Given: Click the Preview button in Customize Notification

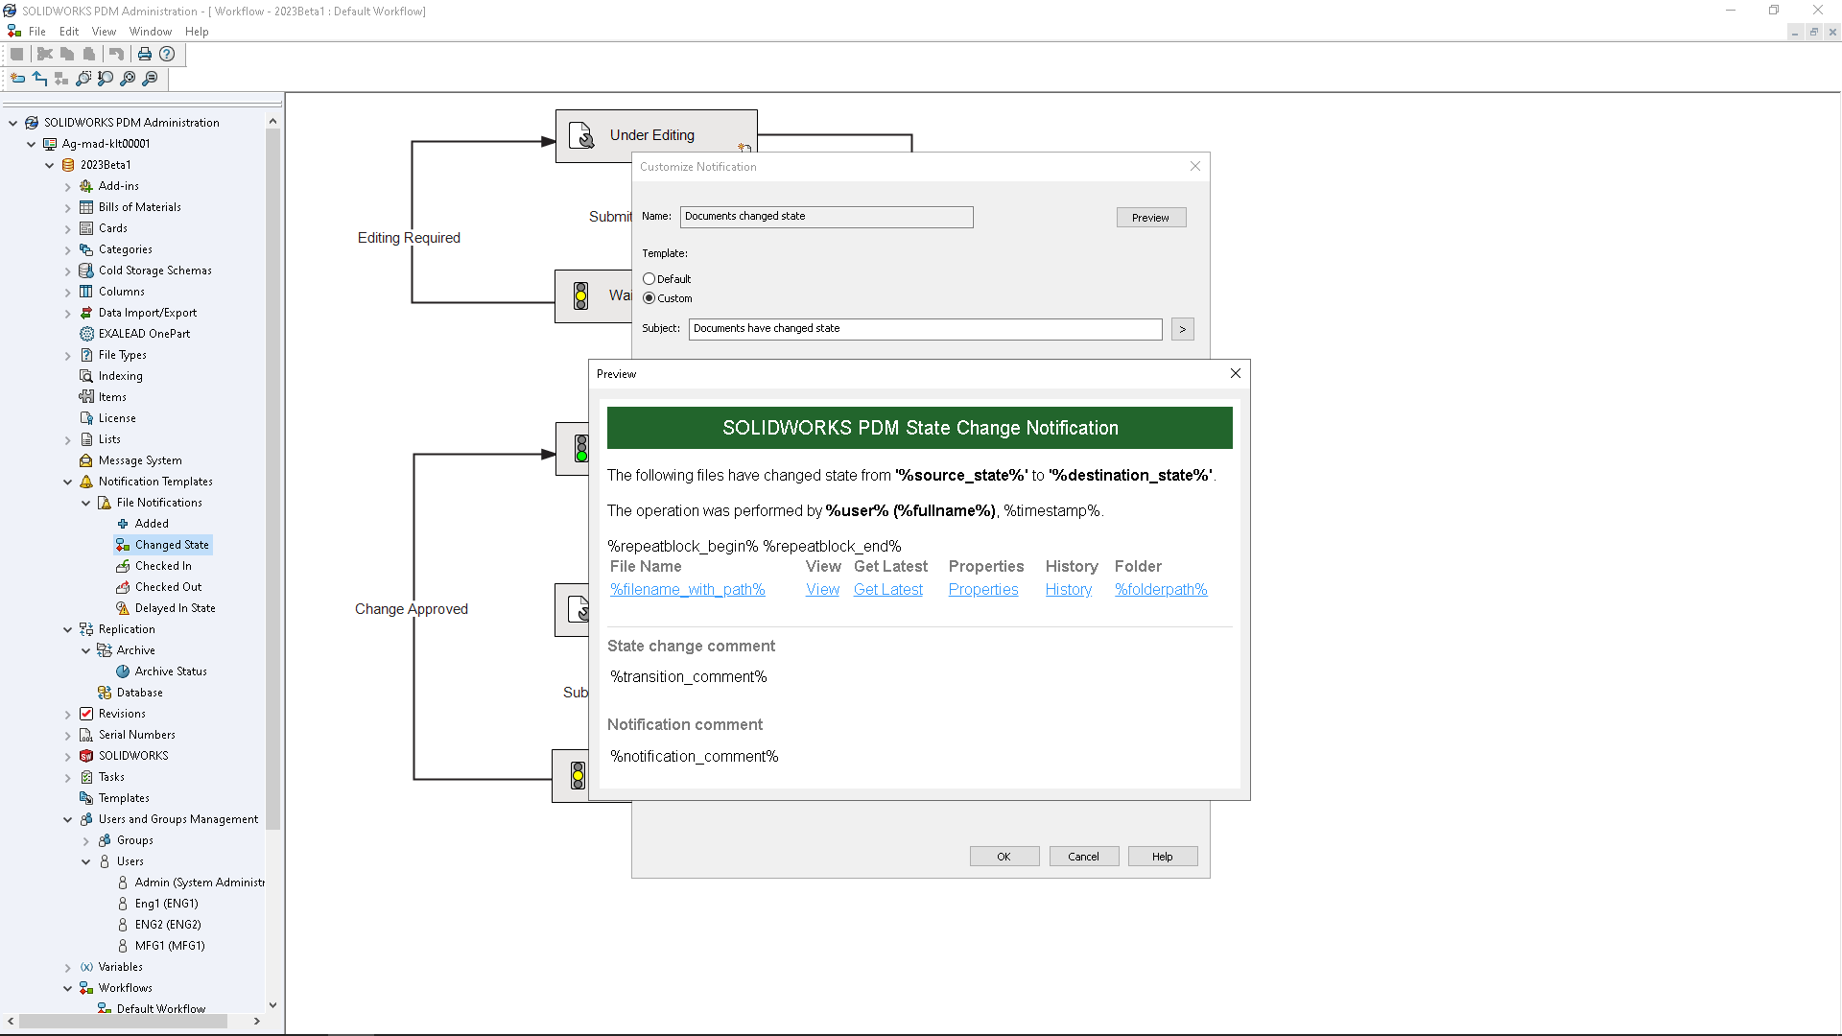Looking at the screenshot, I should (1150, 216).
